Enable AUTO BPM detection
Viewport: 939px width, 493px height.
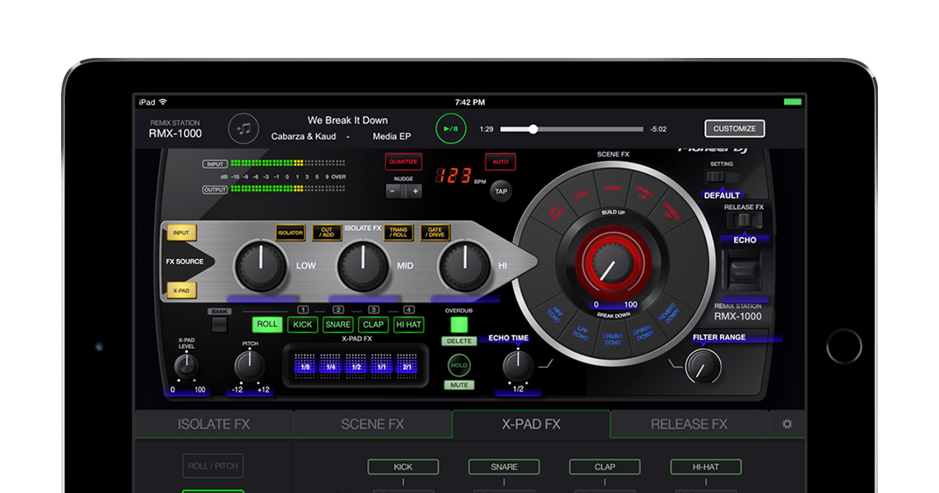point(499,162)
